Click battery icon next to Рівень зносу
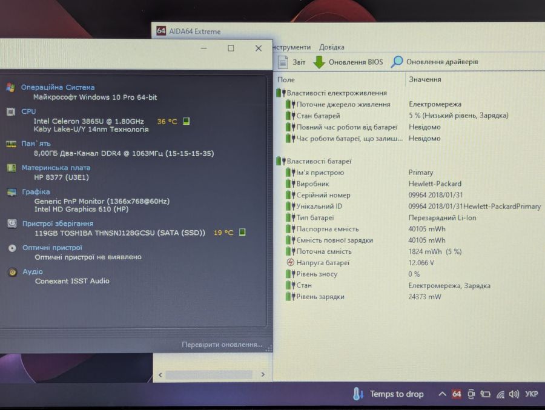 [290, 274]
